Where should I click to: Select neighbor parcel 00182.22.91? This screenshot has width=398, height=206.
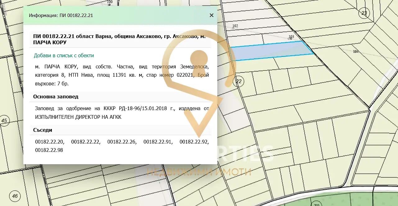point(158,142)
